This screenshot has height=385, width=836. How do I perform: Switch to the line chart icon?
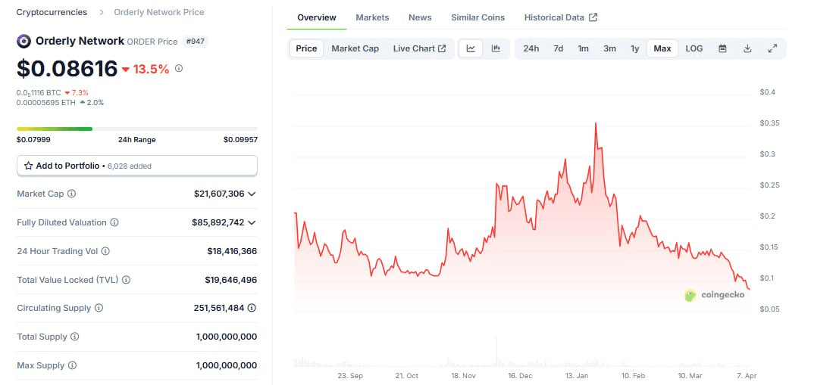click(471, 48)
